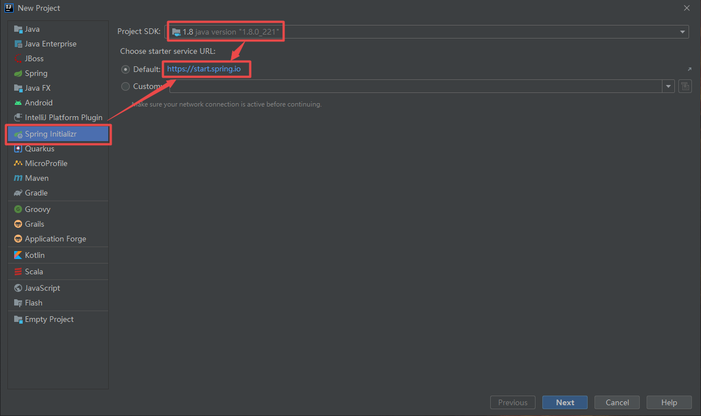Image resolution: width=701 pixels, height=416 pixels.
Task: Click the Android robot icon
Action: click(x=18, y=103)
